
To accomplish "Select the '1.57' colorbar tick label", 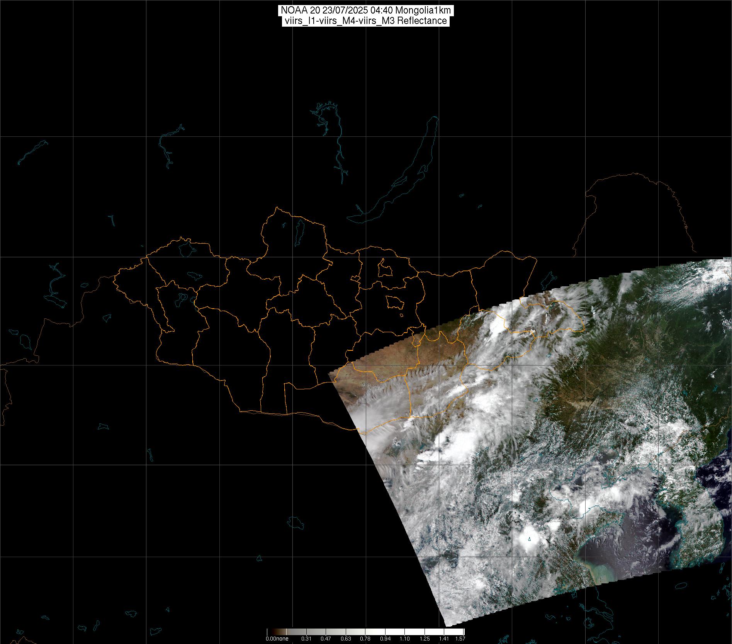I will (x=460, y=639).
